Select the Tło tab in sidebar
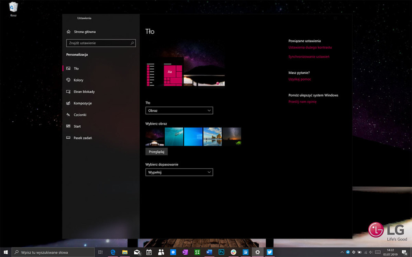This screenshot has height=257, width=412. tap(75, 68)
